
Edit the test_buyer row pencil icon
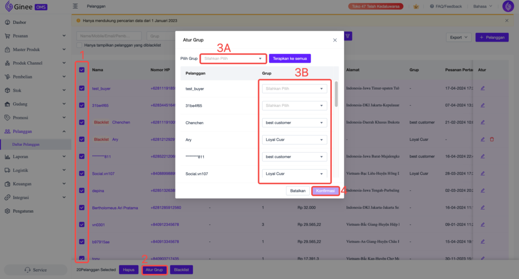tap(483, 88)
